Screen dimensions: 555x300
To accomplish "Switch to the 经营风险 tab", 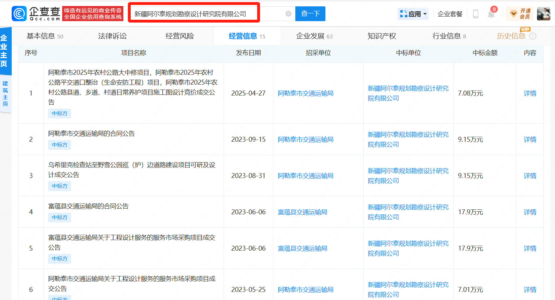I will pos(179,36).
